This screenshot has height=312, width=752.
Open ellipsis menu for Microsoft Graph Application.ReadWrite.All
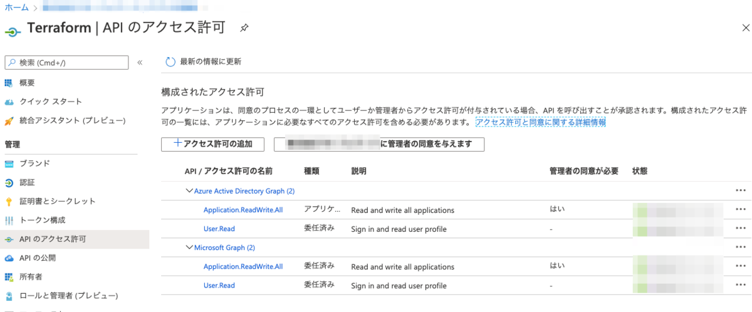(740, 266)
